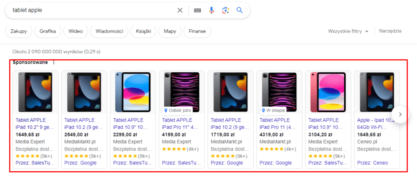Select the Zakupy filter chip
This screenshot has width=417, height=179.
tap(19, 31)
